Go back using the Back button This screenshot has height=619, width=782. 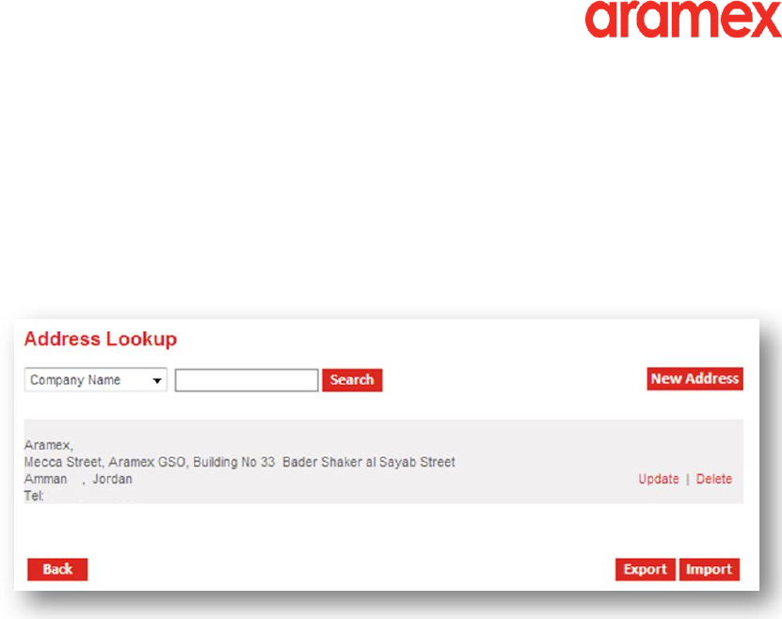click(57, 569)
